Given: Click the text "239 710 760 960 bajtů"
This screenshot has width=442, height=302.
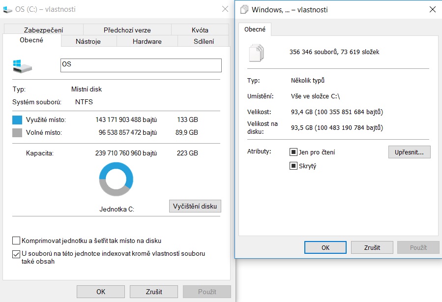Looking at the screenshot, I should point(126,153).
